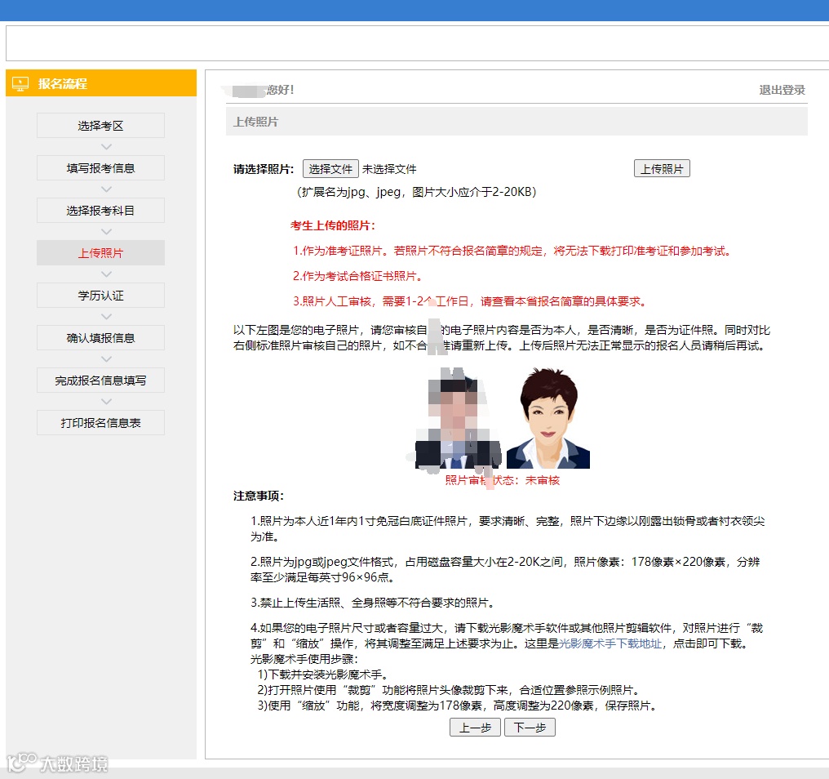The width and height of the screenshot is (829, 779).
Task: Click the 选择文件 file chooser button
Action: click(330, 169)
